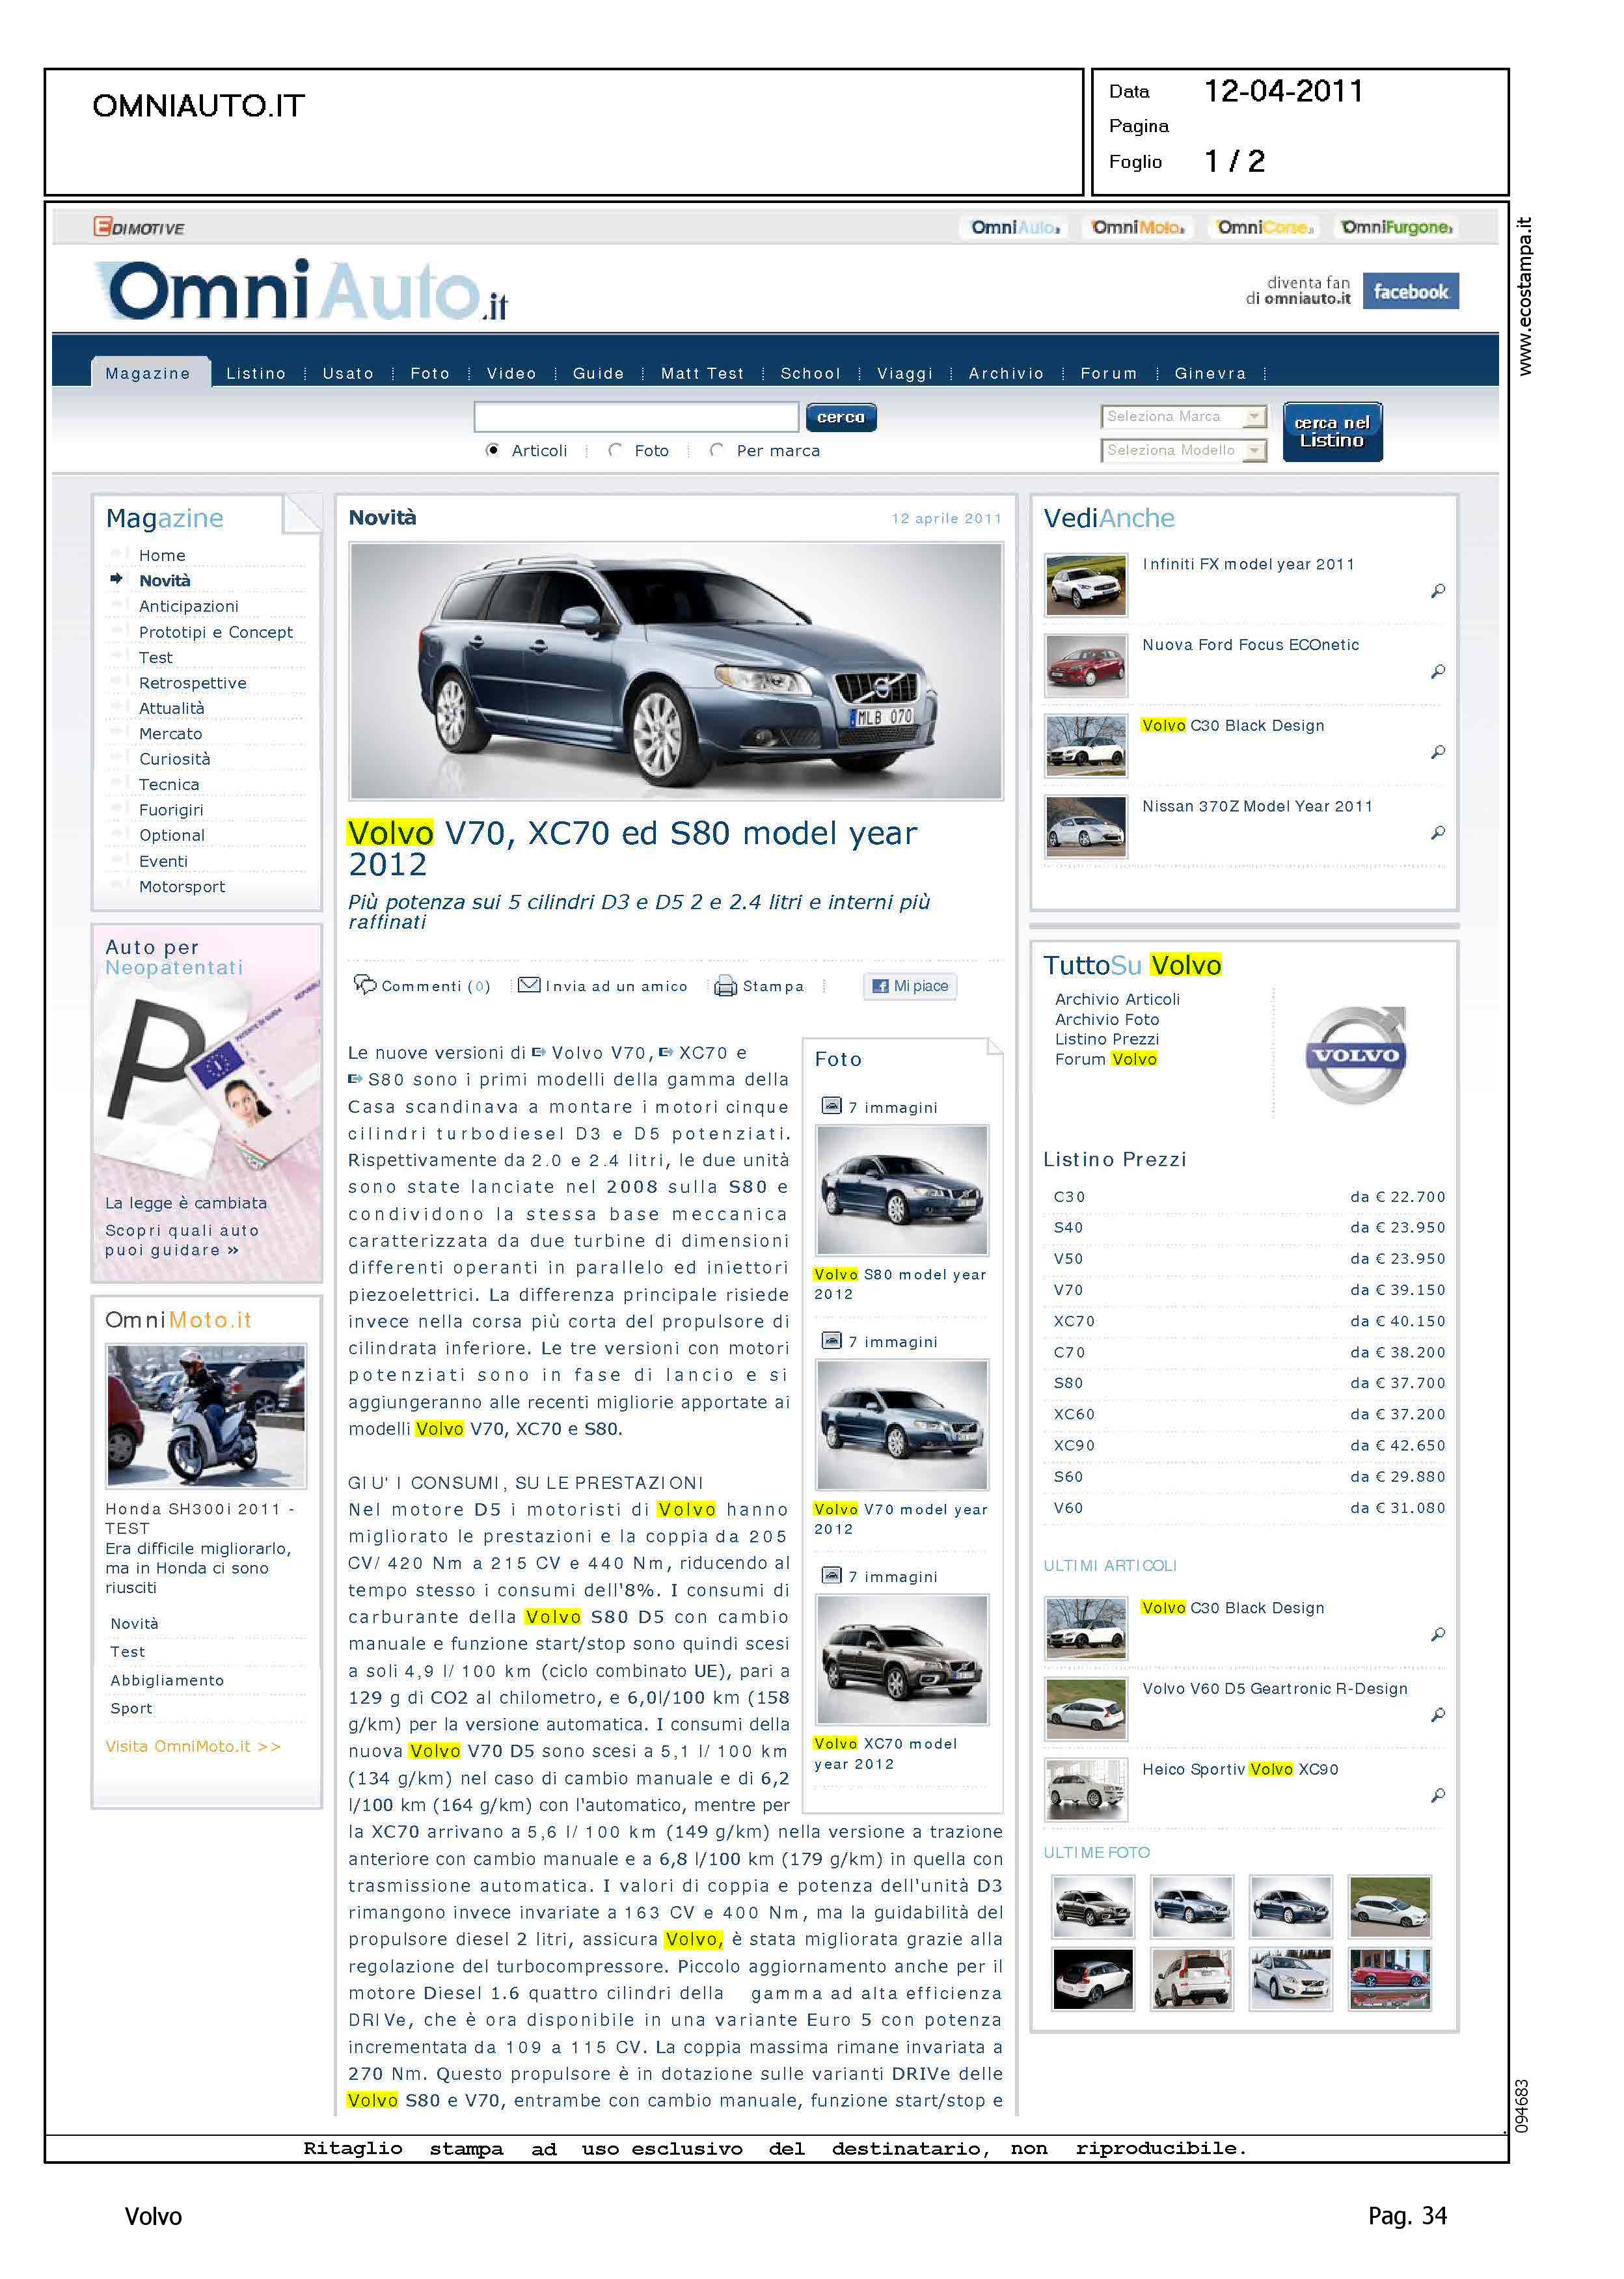Open the Volvo XC70 model year 2012 thumbnail

pos(901,1659)
